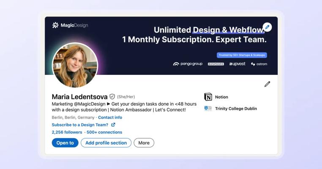Click the external link icon after Subscribe
The width and height of the screenshot is (322, 169).
pyautogui.click(x=113, y=125)
